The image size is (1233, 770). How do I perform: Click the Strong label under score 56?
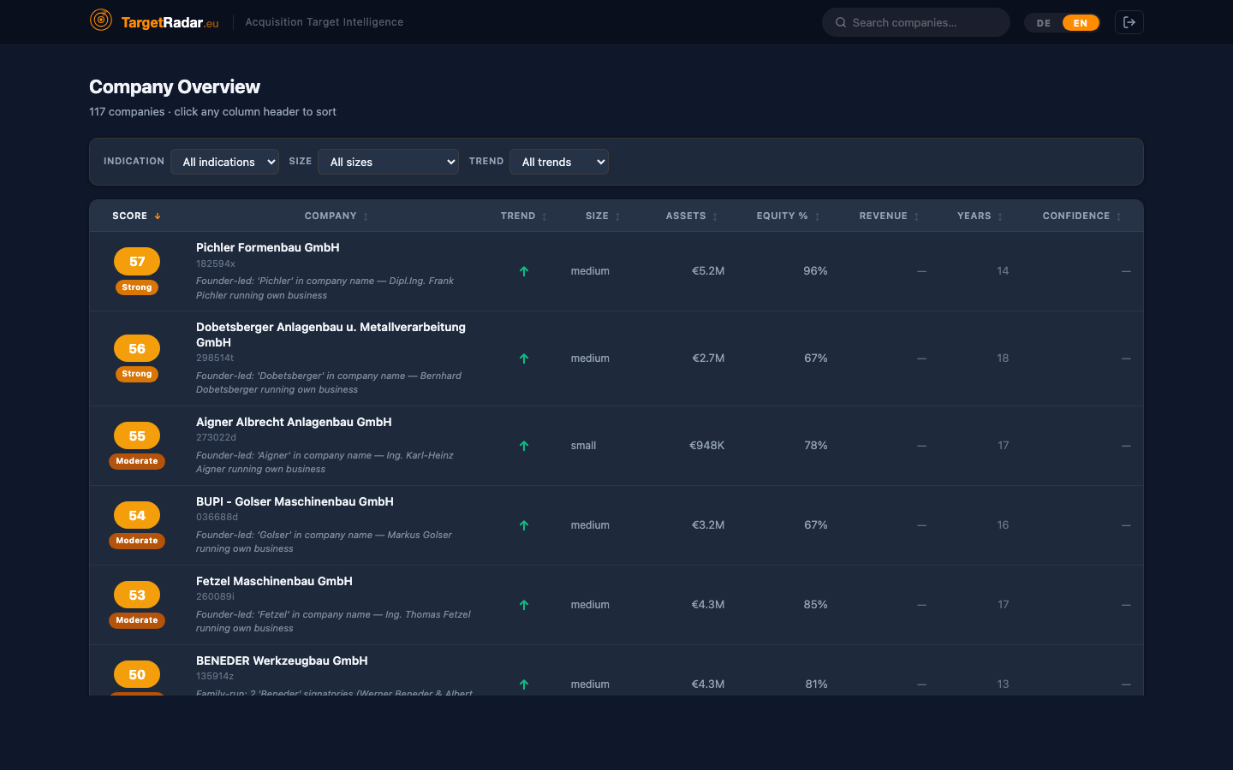(137, 374)
